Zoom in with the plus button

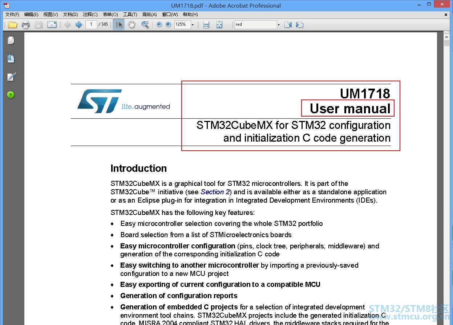(x=168, y=25)
